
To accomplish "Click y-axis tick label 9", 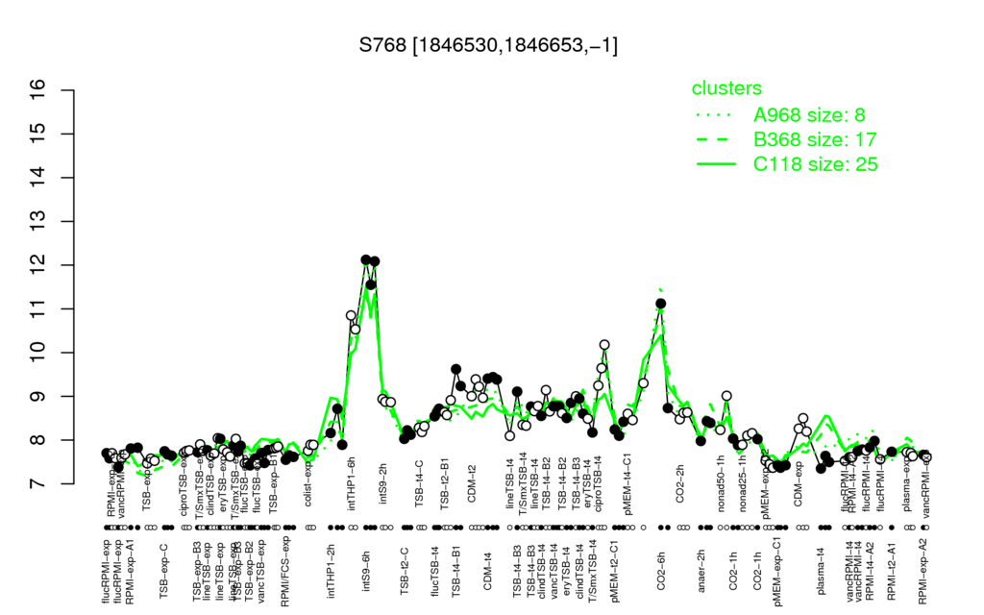I will (x=37, y=397).
